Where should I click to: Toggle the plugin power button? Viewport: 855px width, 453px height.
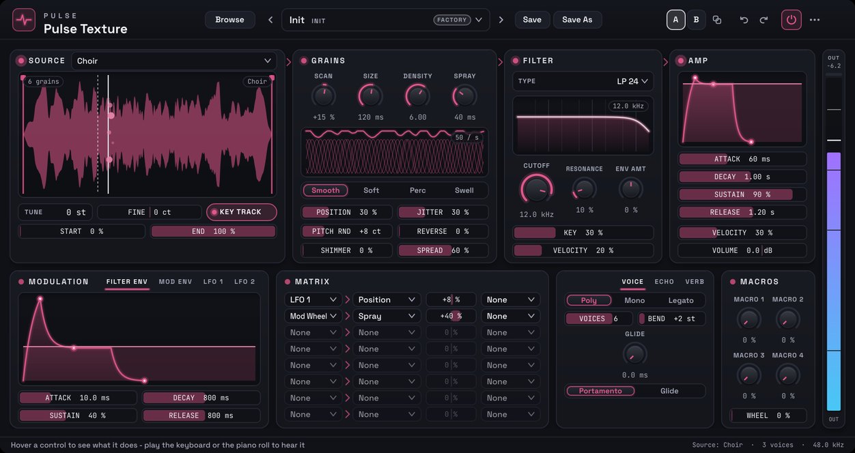[791, 20]
